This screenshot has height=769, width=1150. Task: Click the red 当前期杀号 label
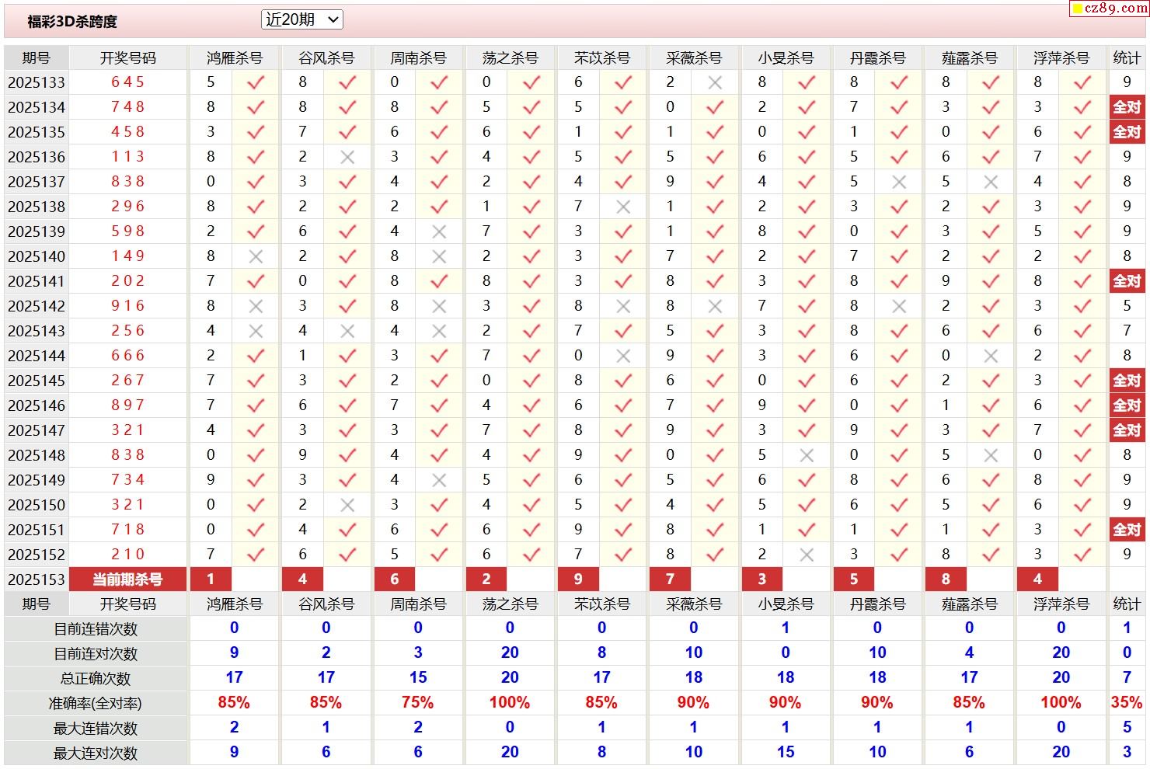click(x=127, y=579)
